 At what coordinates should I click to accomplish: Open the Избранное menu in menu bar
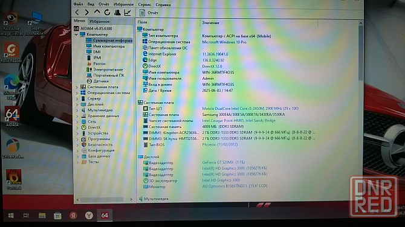124,4
